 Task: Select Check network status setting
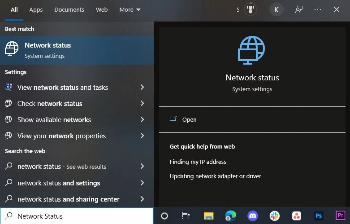[x=77, y=104]
